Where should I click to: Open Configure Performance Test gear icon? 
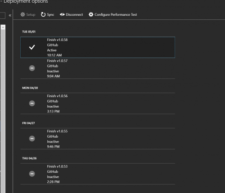91,14
